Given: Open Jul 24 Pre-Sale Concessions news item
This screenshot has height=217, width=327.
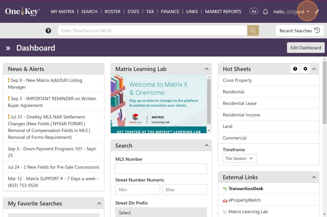Looking at the screenshot, I should pos(54,167).
